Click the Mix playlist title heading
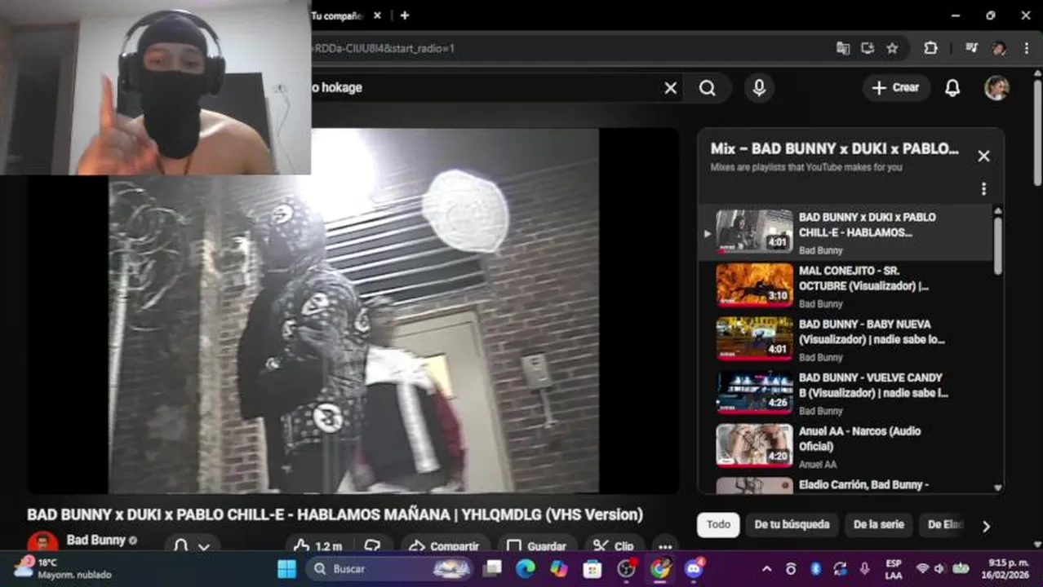The width and height of the screenshot is (1043, 587). (x=834, y=148)
